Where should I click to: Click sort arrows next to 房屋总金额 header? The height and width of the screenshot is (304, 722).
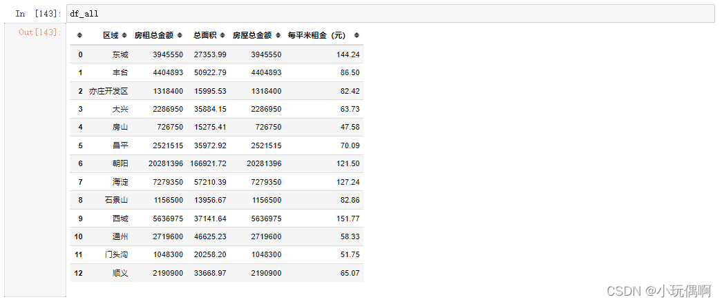[x=277, y=35]
